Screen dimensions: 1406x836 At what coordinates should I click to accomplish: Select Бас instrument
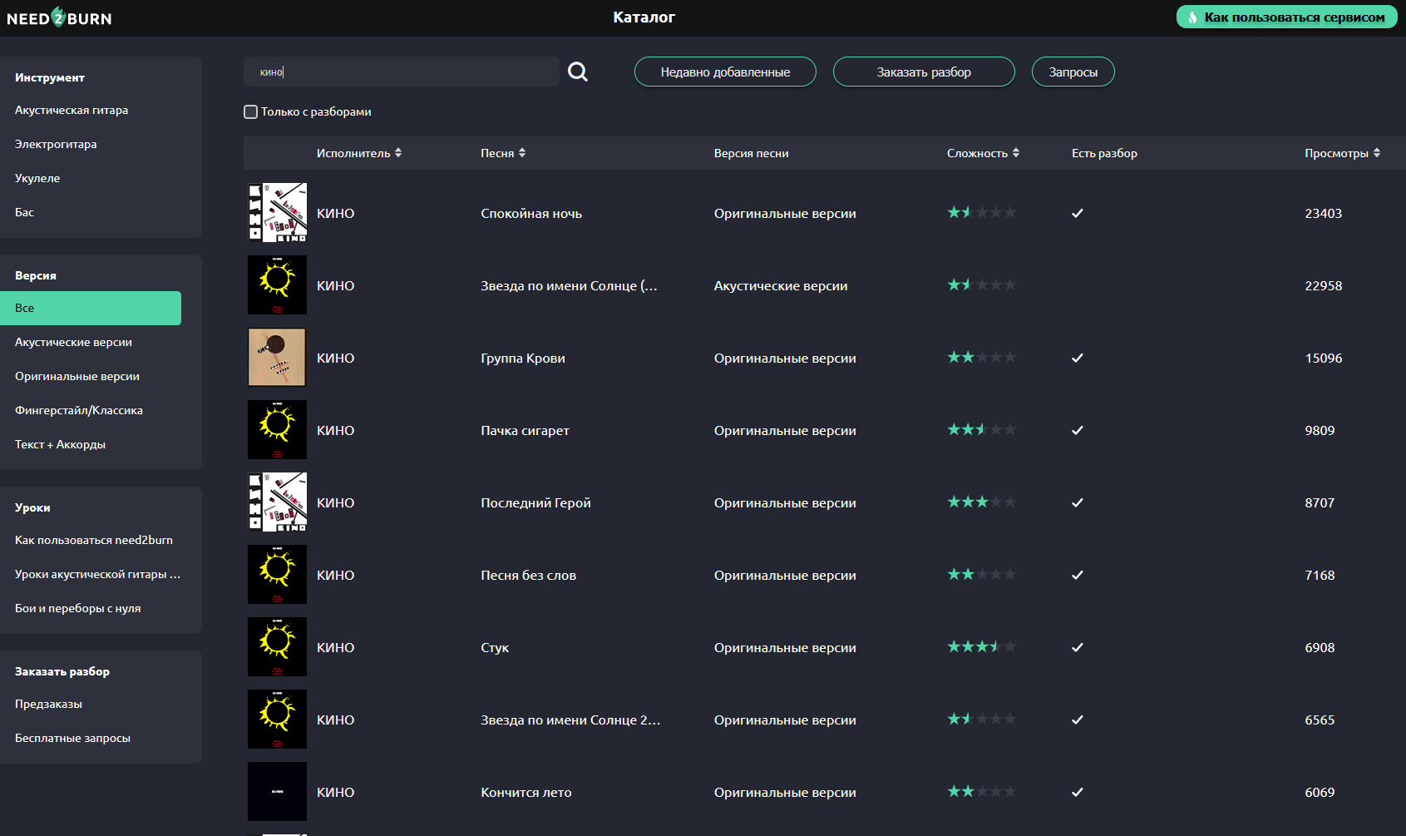(x=24, y=212)
